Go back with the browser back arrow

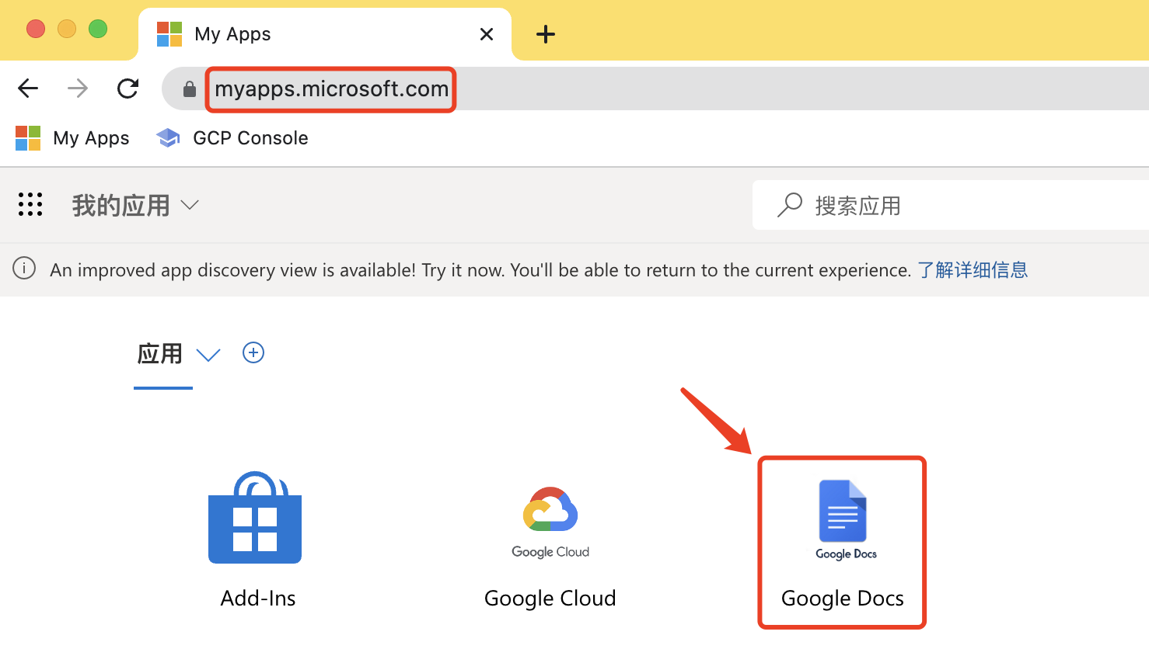(28, 88)
